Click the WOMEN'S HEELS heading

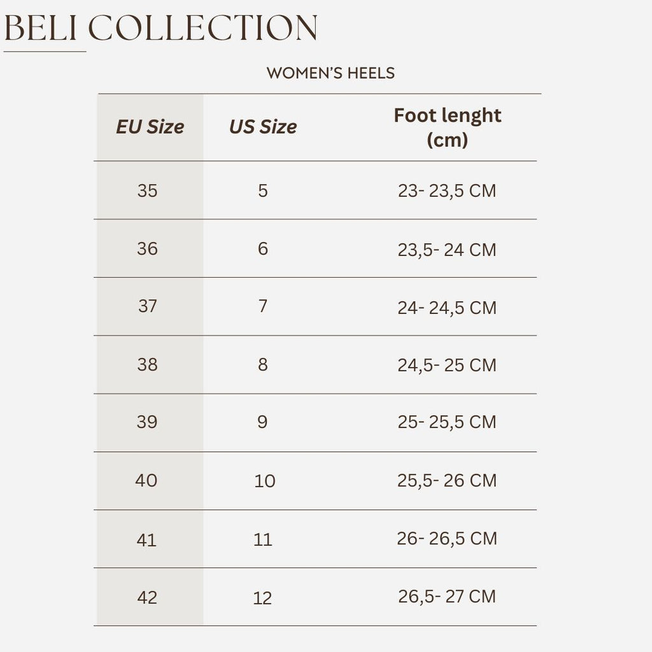(330, 73)
